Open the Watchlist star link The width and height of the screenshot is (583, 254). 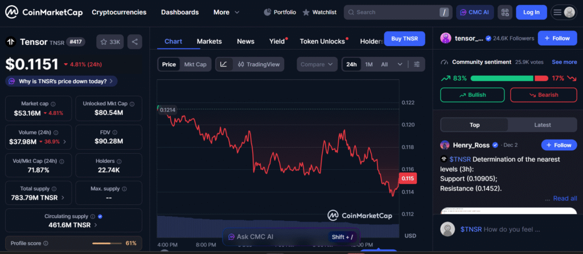(319, 13)
